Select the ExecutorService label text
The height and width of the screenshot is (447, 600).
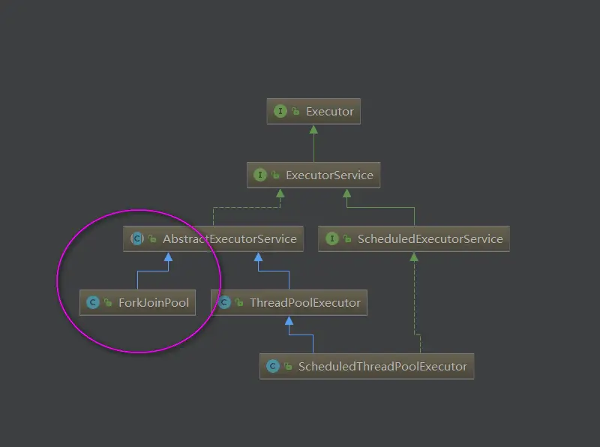click(x=329, y=175)
